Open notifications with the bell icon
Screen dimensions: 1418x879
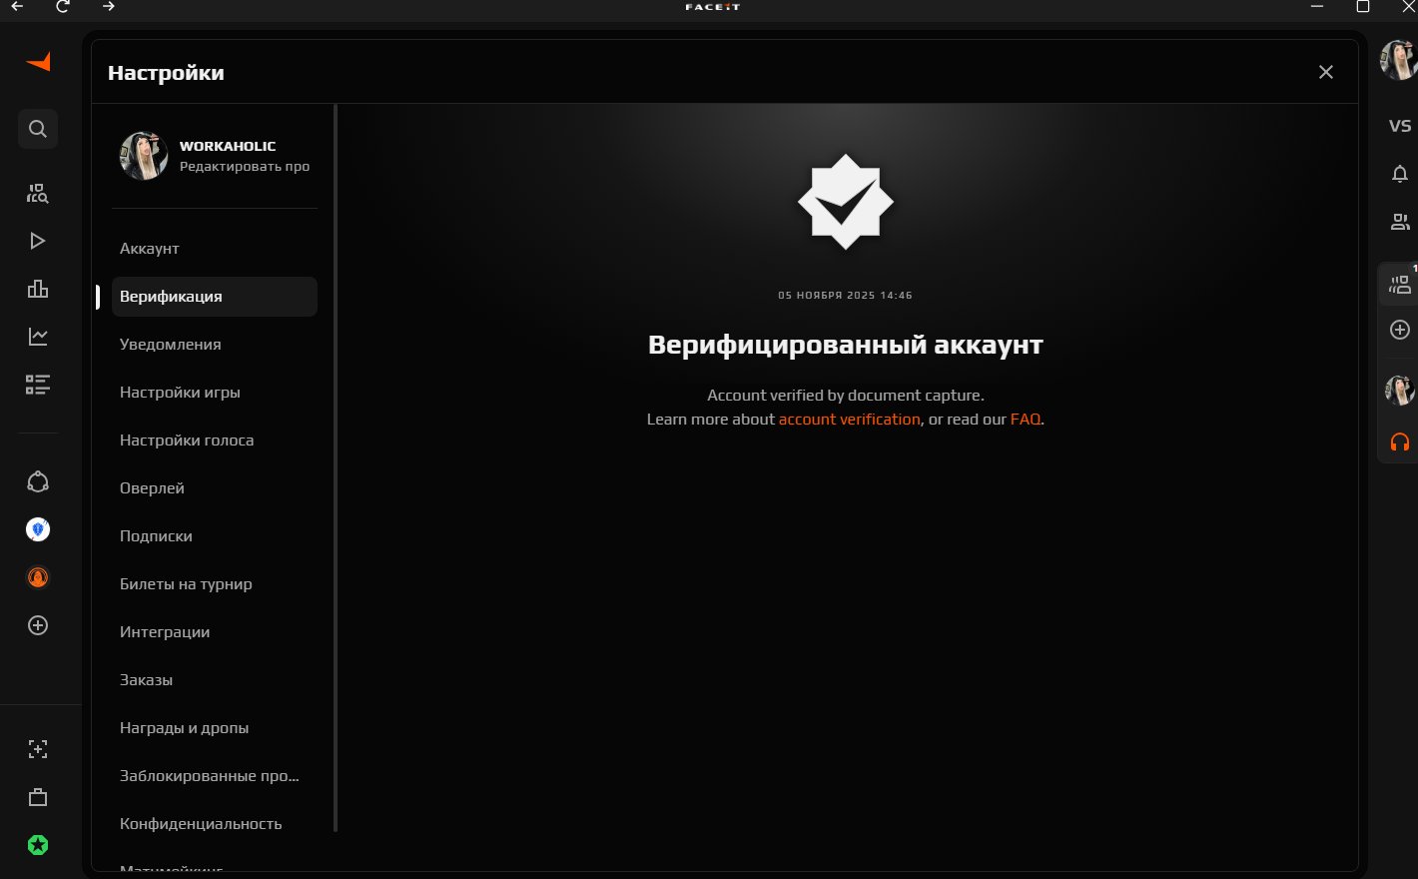coord(1400,174)
